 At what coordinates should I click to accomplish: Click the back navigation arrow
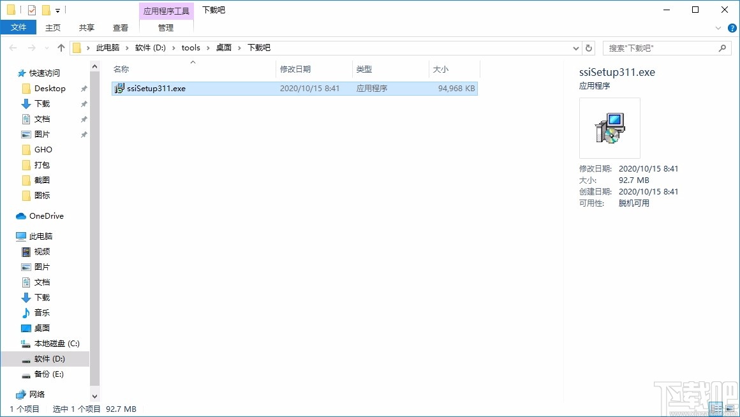click(x=13, y=47)
